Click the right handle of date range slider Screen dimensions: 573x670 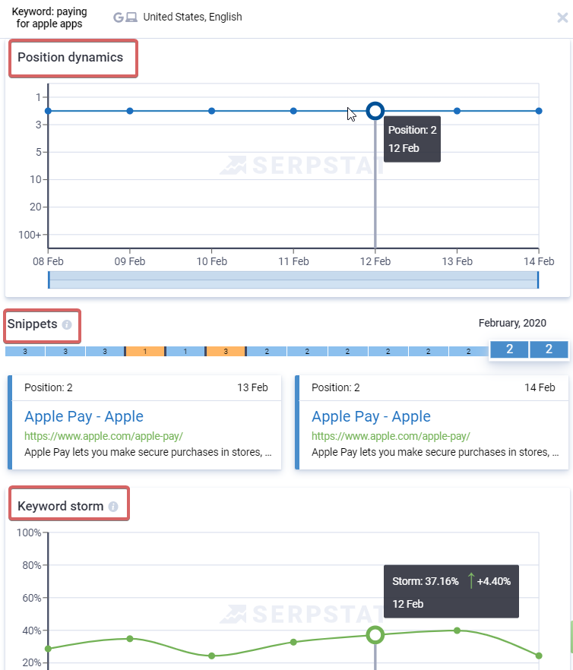click(538, 280)
